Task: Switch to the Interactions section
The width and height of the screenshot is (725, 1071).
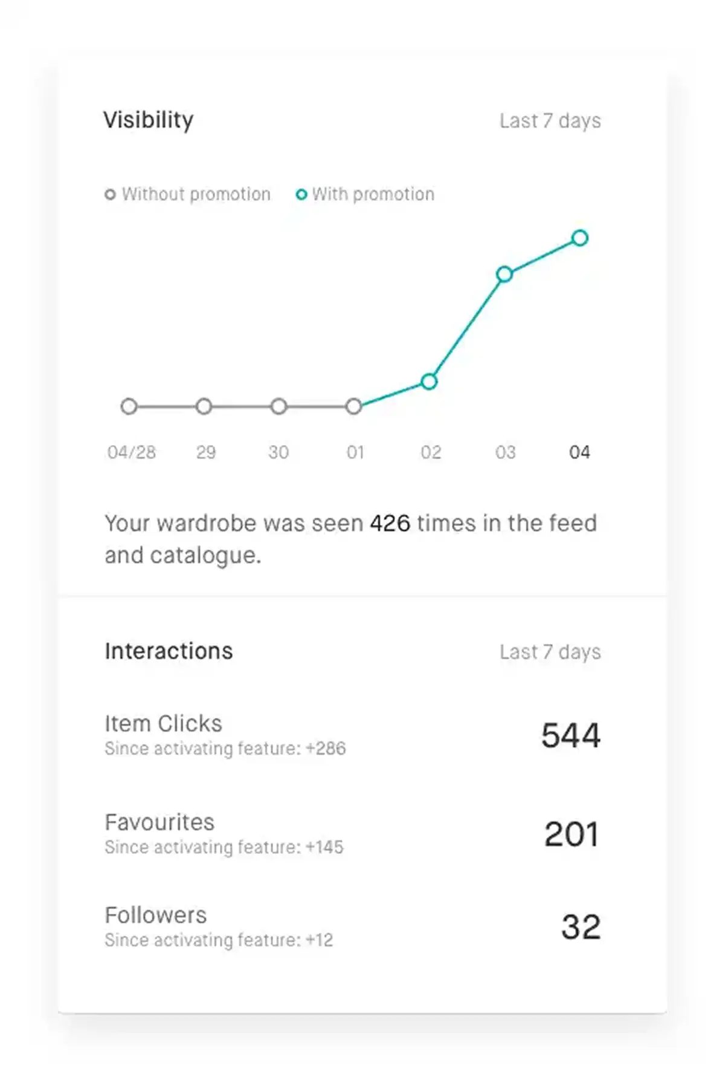Action: [x=168, y=651]
